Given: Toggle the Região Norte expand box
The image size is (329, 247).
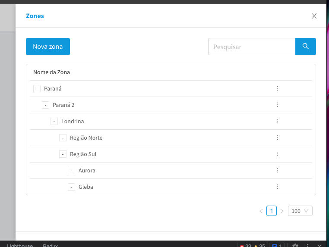Looking at the screenshot, I should pyautogui.click(x=63, y=138).
